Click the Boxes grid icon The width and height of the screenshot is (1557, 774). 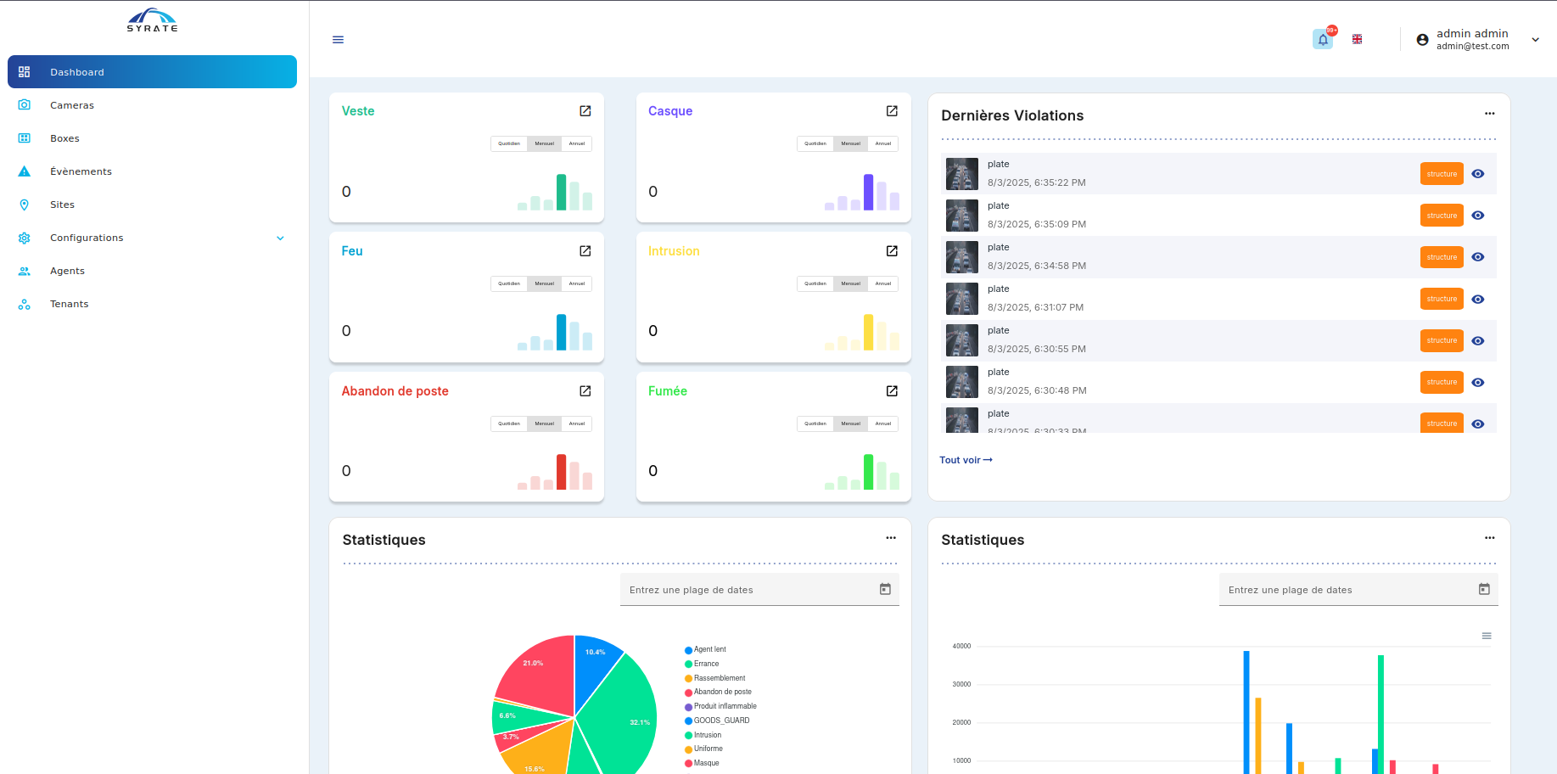point(25,138)
